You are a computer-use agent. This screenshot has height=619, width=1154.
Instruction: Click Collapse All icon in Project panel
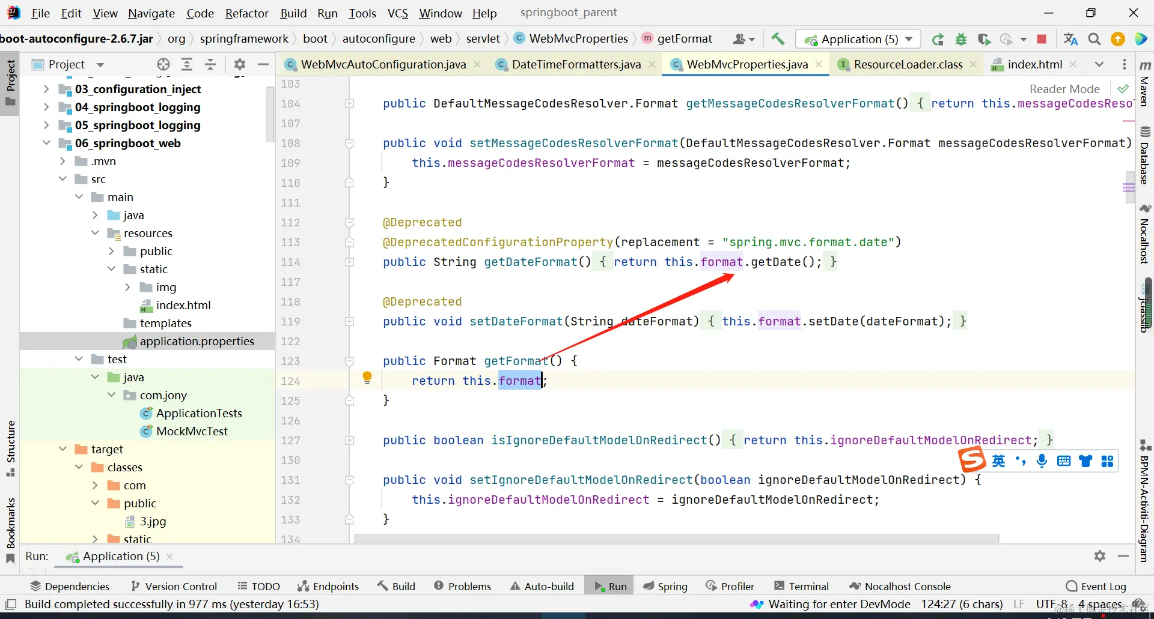pyautogui.click(x=210, y=64)
